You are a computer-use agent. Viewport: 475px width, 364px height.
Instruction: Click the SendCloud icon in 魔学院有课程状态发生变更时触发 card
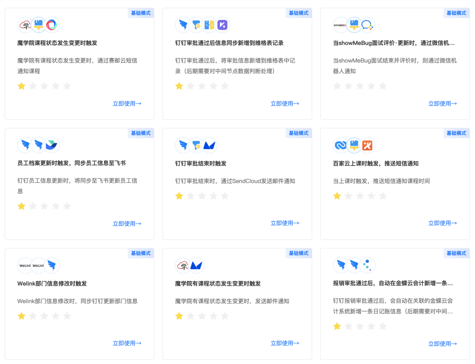pyautogui.click(x=196, y=265)
